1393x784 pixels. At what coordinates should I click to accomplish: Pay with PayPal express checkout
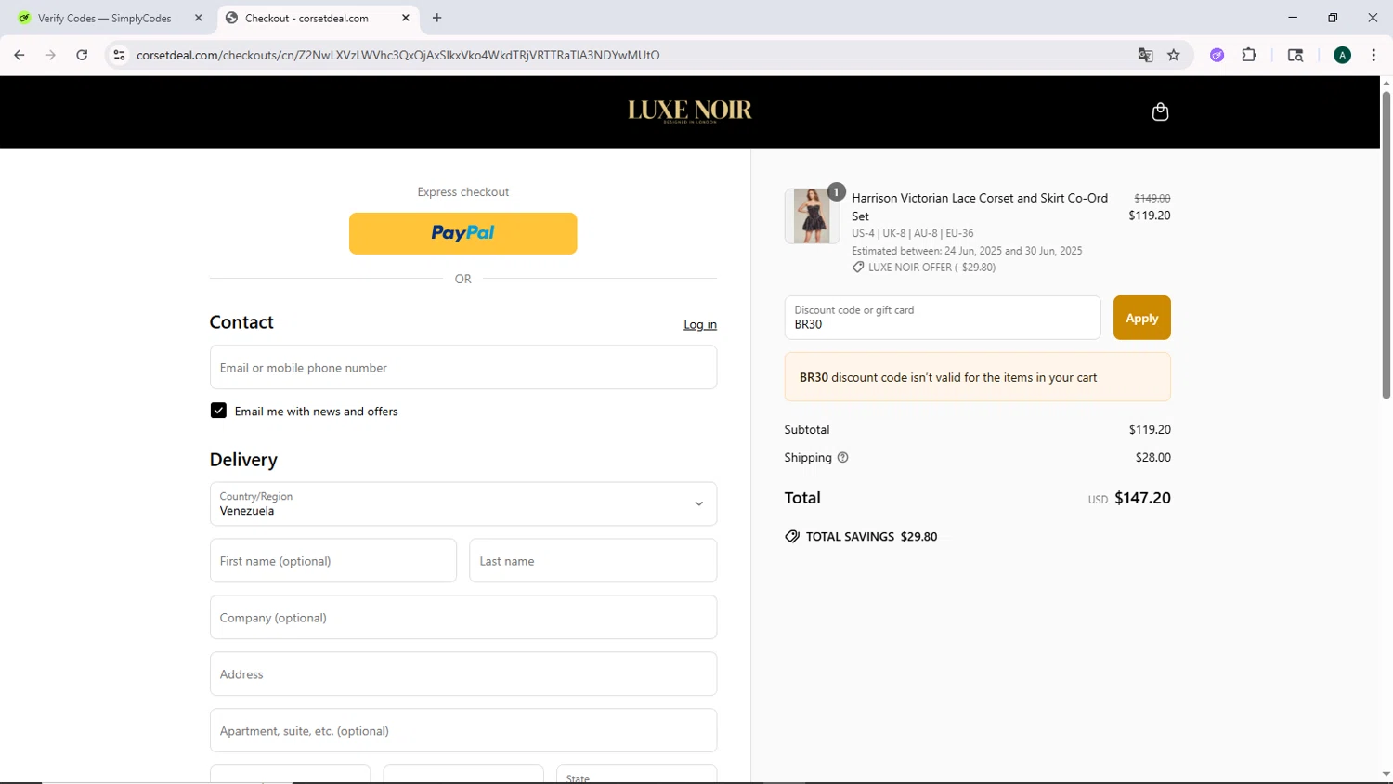pos(463,233)
